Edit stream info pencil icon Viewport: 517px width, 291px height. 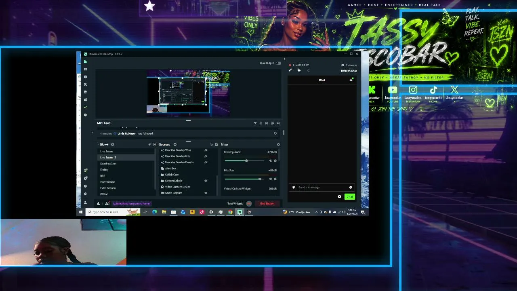pos(290,70)
